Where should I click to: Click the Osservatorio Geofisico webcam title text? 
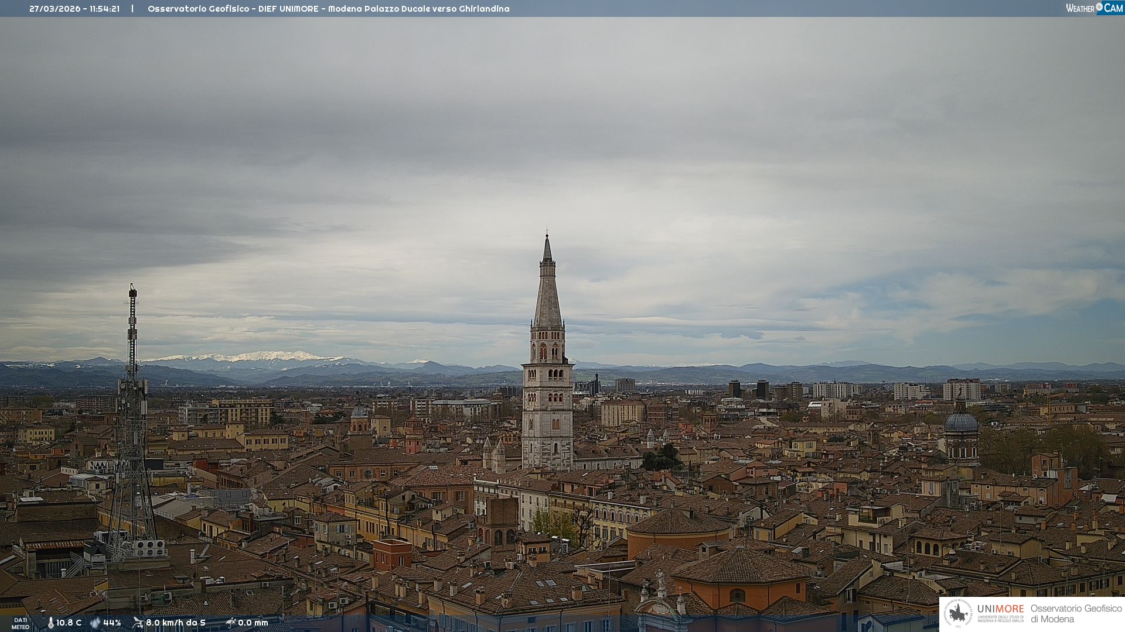[328, 9]
